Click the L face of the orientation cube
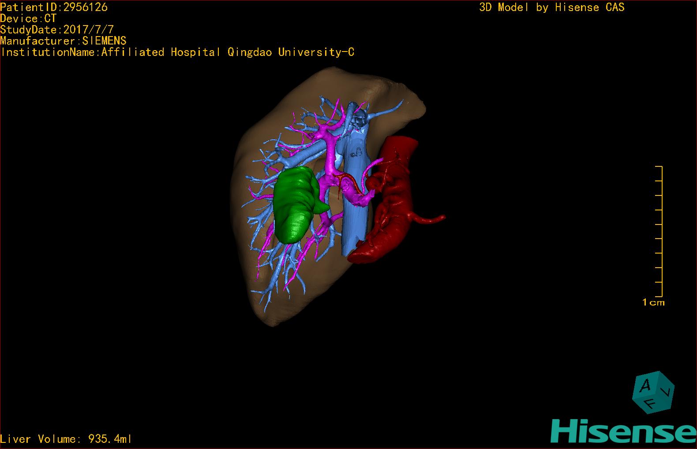The image size is (697, 449). point(667,392)
